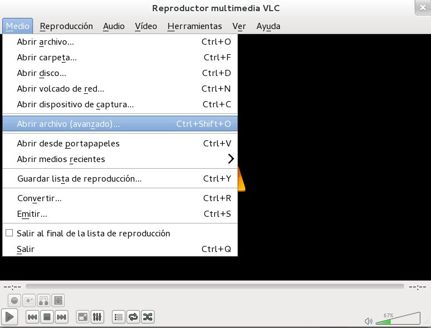The image size is (431, 328).
Task: Click remaining time label right of seek bar
Action: pos(418,287)
